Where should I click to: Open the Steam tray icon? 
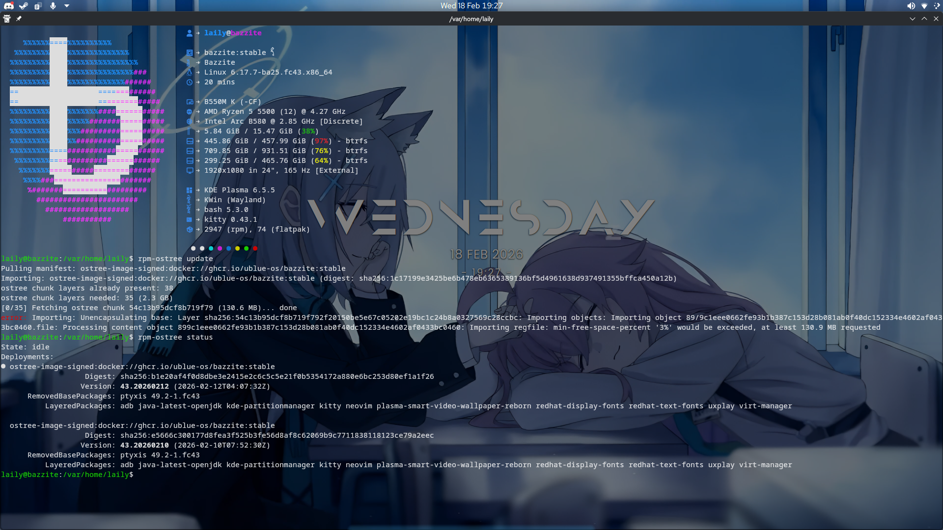point(24,6)
